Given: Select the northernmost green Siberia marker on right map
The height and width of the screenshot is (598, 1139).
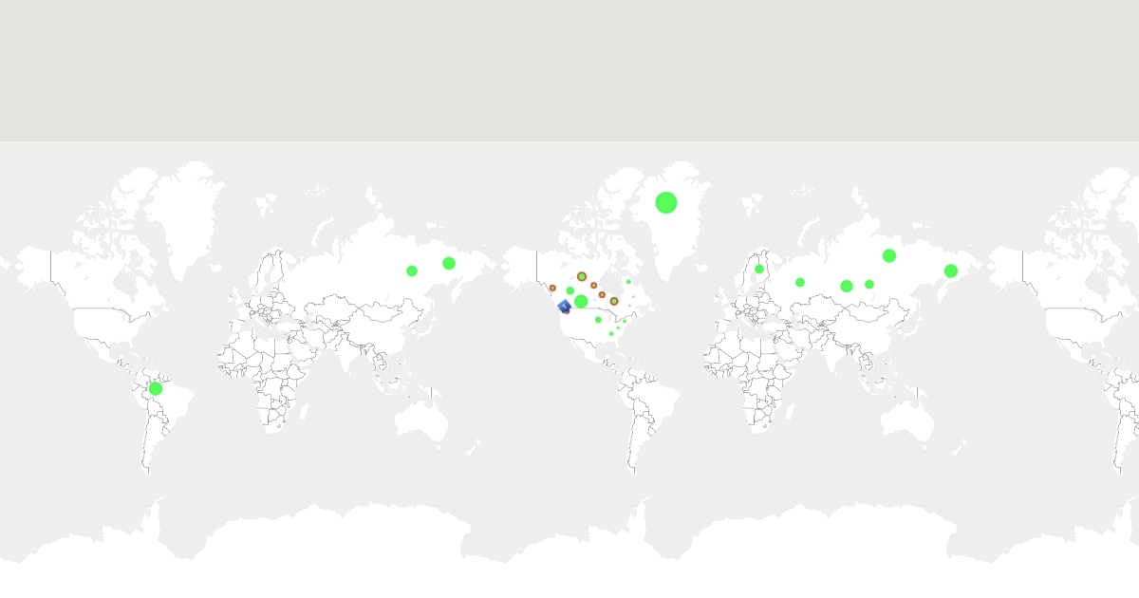Looking at the screenshot, I should click(889, 255).
